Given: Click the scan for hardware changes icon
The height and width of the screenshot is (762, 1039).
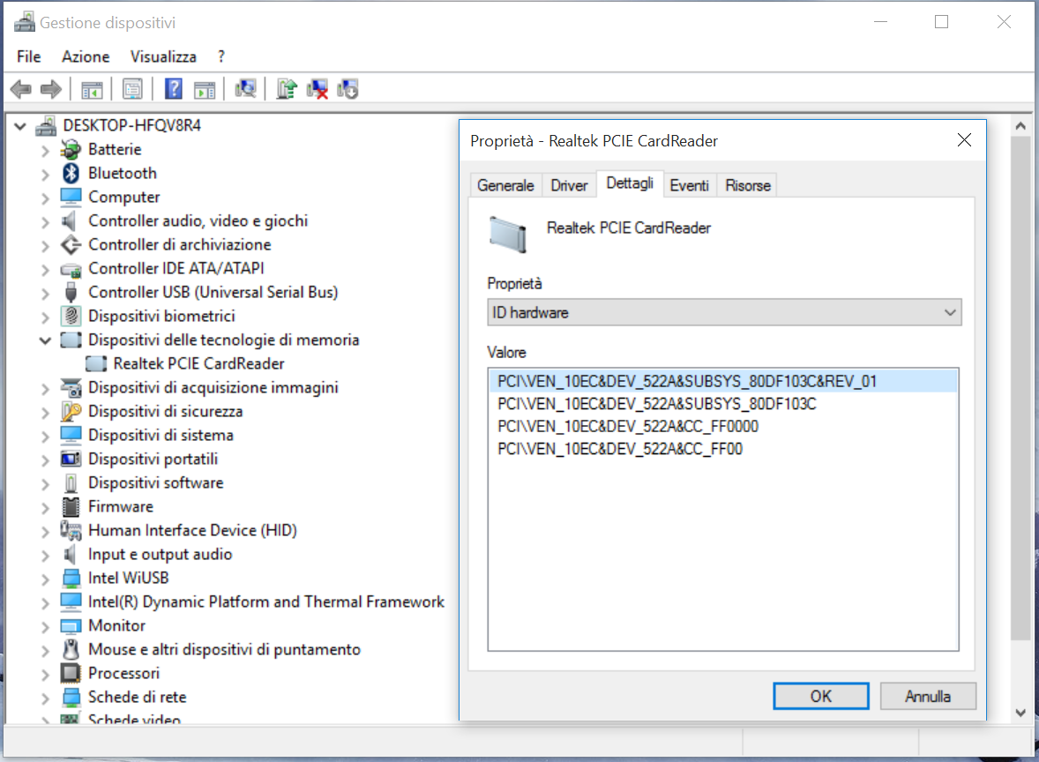Looking at the screenshot, I should click(x=246, y=89).
